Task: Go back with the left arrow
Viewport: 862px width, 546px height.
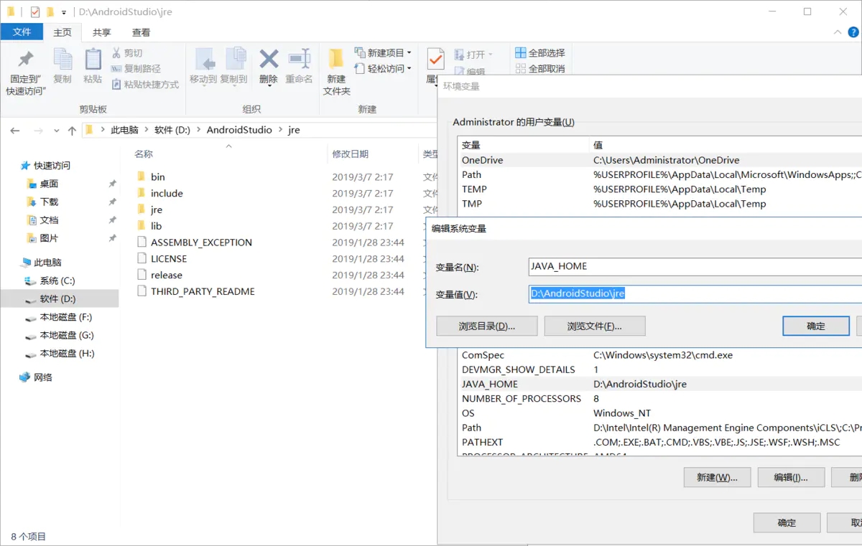Action: [x=15, y=131]
